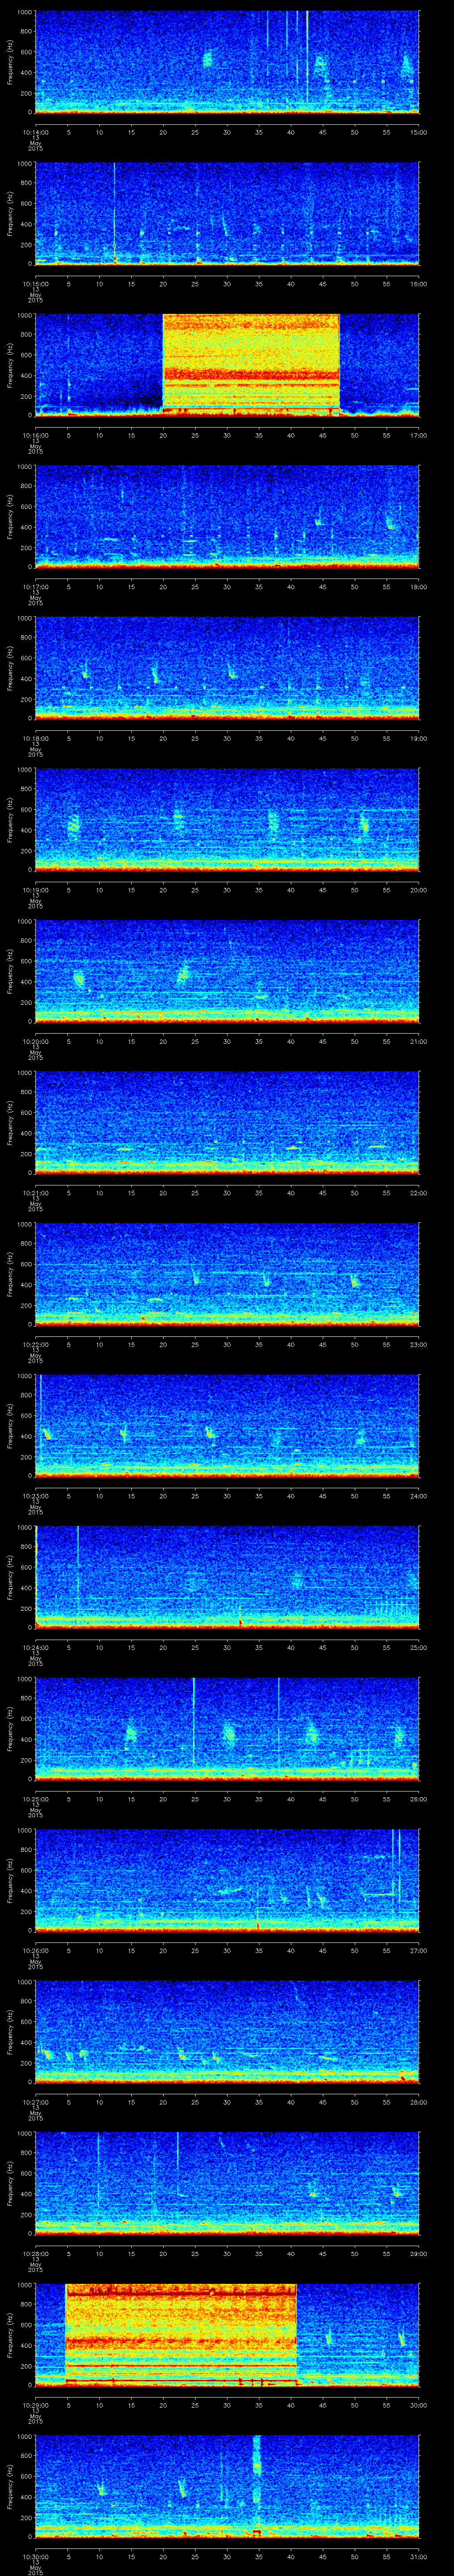Select the spectrogram panel starting at 10:14:00
Screen dimensions: 454x2576
point(227,62)
